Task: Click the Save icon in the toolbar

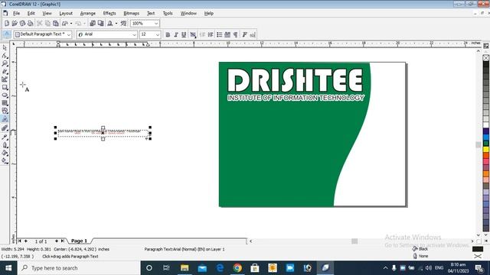Action: (x=22, y=24)
